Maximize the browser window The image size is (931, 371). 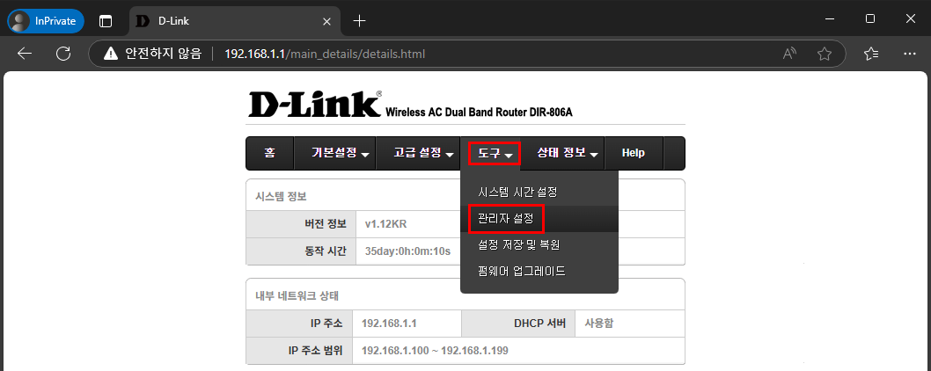pos(870,19)
